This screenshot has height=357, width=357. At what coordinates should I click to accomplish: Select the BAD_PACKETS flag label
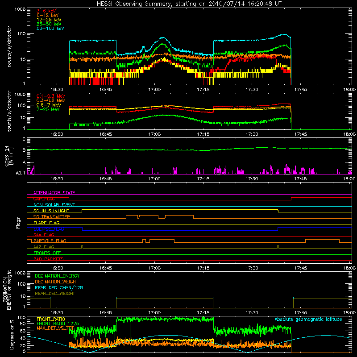click(49, 259)
